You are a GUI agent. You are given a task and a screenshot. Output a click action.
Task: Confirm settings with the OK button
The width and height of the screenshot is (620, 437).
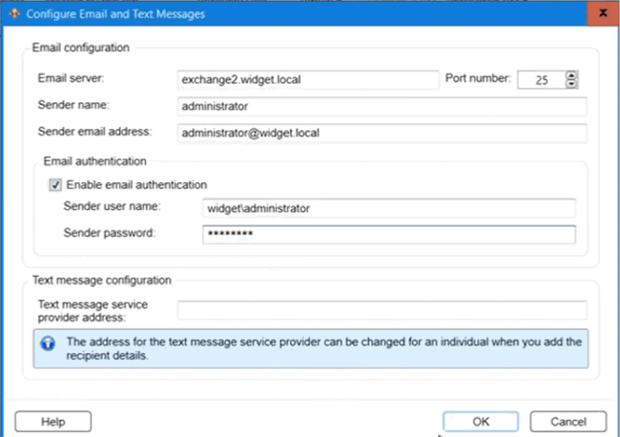(x=481, y=422)
